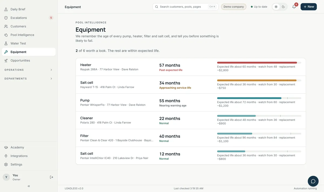The width and height of the screenshot is (324, 192).
Task: Expand the Operations section
Action: [x=29, y=70]
